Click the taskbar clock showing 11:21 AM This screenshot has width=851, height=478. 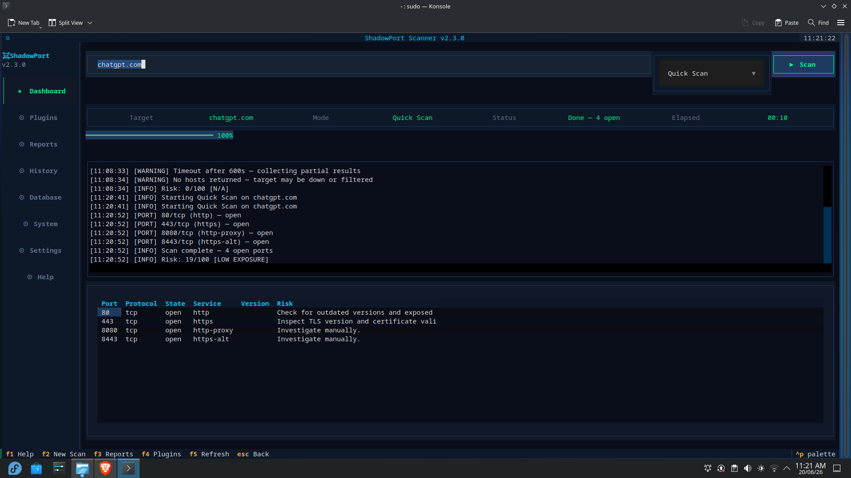[811, 468]
